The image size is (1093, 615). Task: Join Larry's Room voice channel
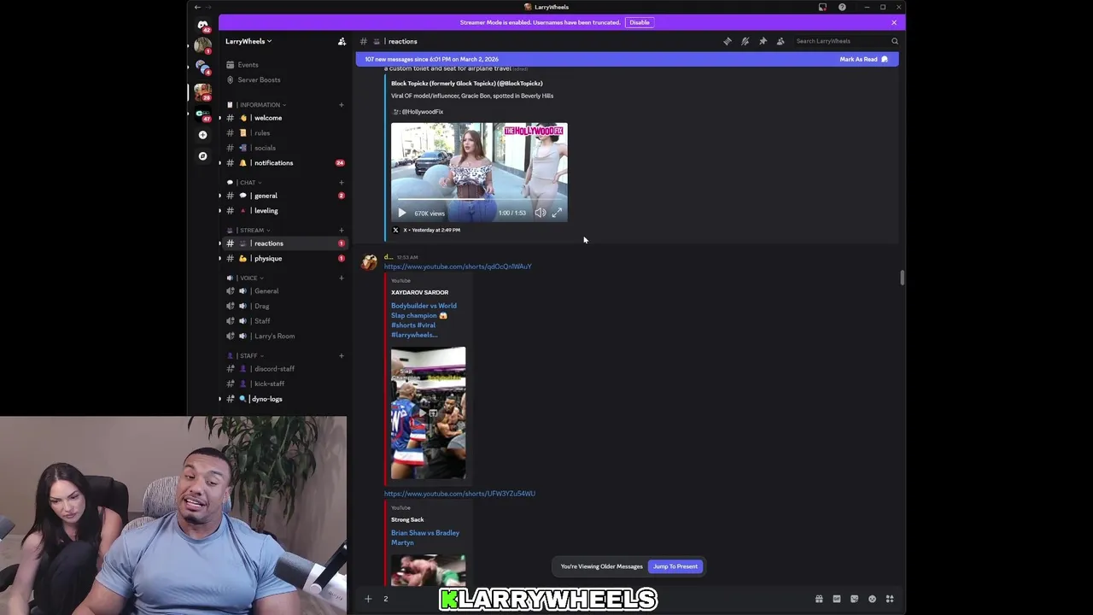click(283, 337)
